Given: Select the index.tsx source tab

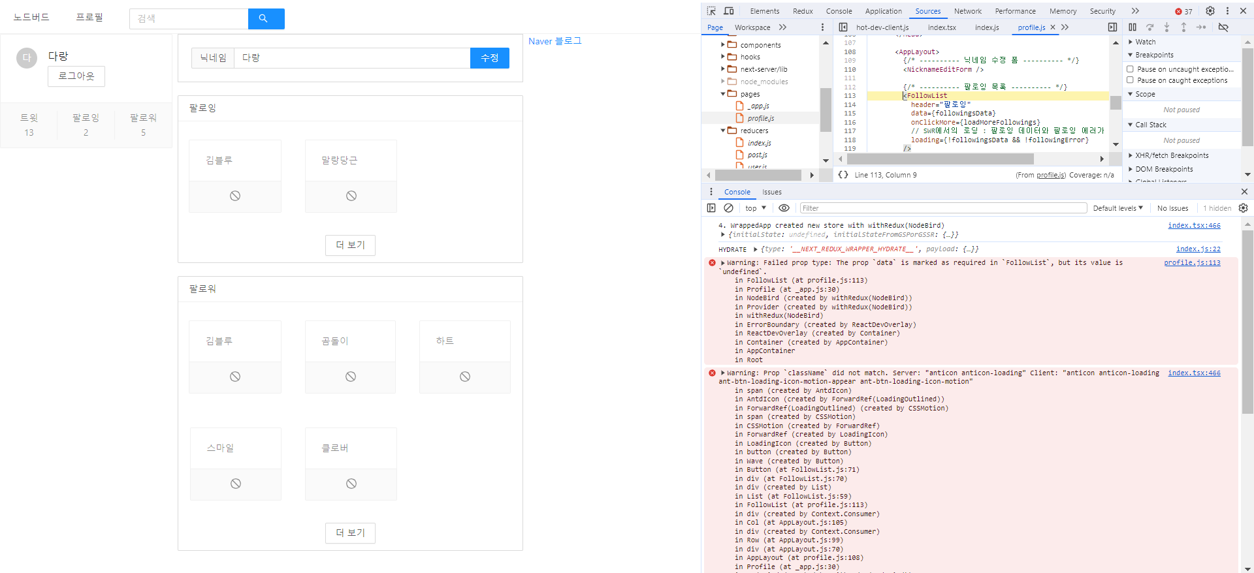Looking at the screenshot, I should (942, 27).
